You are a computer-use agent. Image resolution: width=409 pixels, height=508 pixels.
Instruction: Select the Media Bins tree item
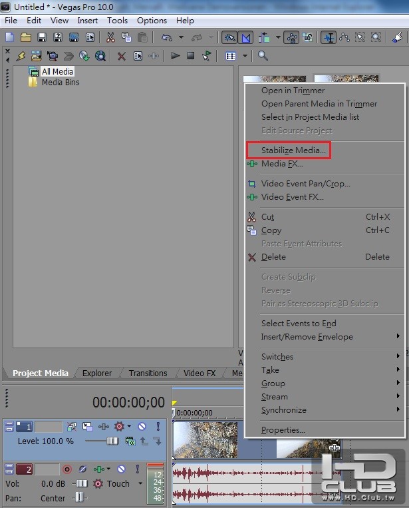60,83
